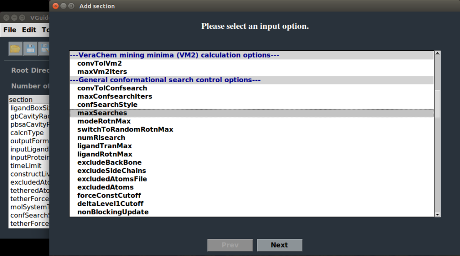Select the deltaLevel1Cutoff option
The width and height of the screenshot is (460, 256).
[252, 203]
